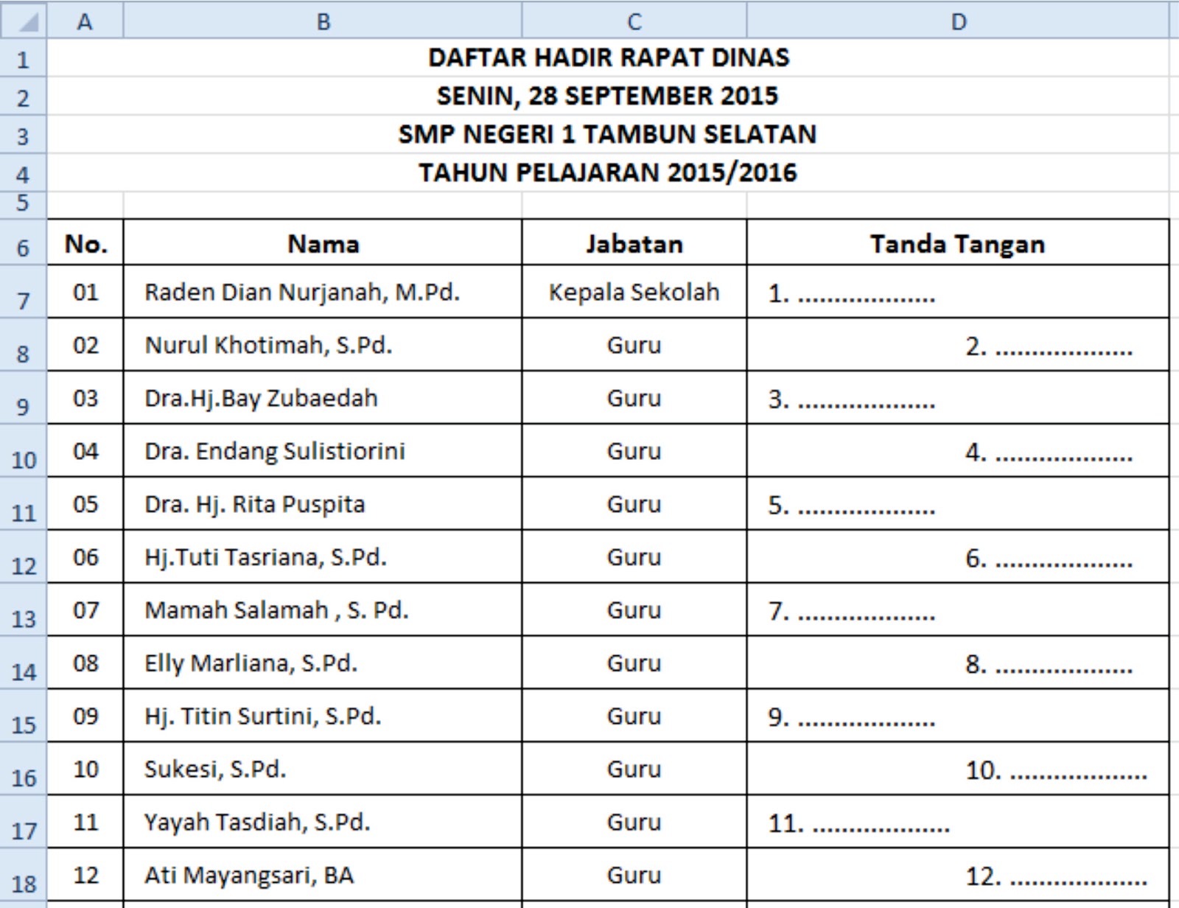Click signature slot "1. ..."

tap(851, 294)
